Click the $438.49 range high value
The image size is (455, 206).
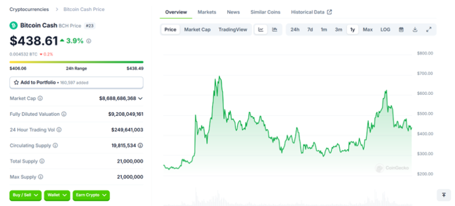[135, 68]
